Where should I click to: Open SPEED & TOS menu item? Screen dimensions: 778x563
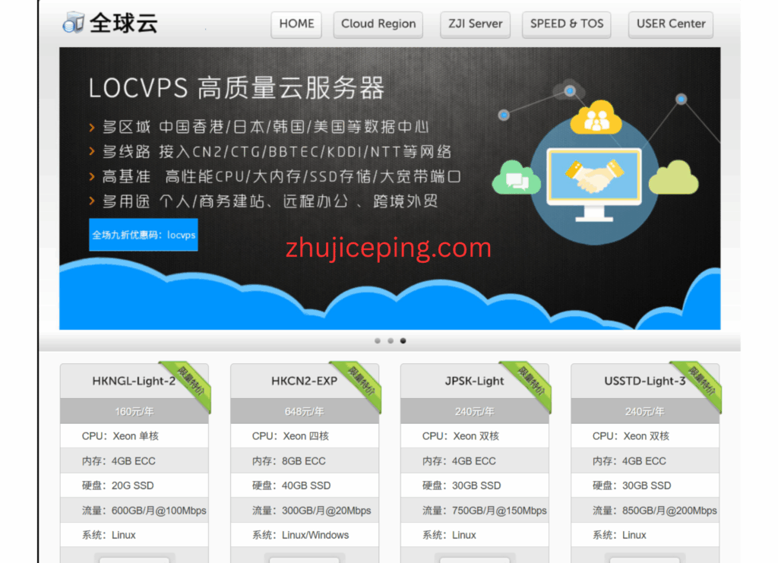[567, 24]
